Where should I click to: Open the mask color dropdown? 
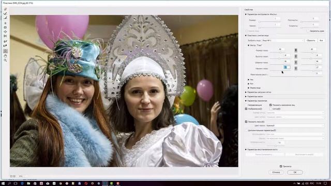[295, 126]
